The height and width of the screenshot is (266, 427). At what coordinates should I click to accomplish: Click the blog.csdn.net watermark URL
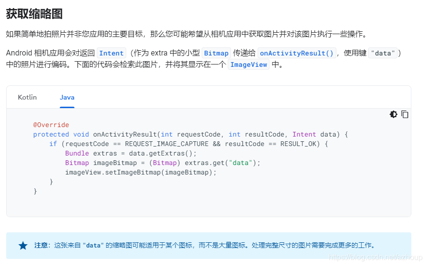(375, 257)
